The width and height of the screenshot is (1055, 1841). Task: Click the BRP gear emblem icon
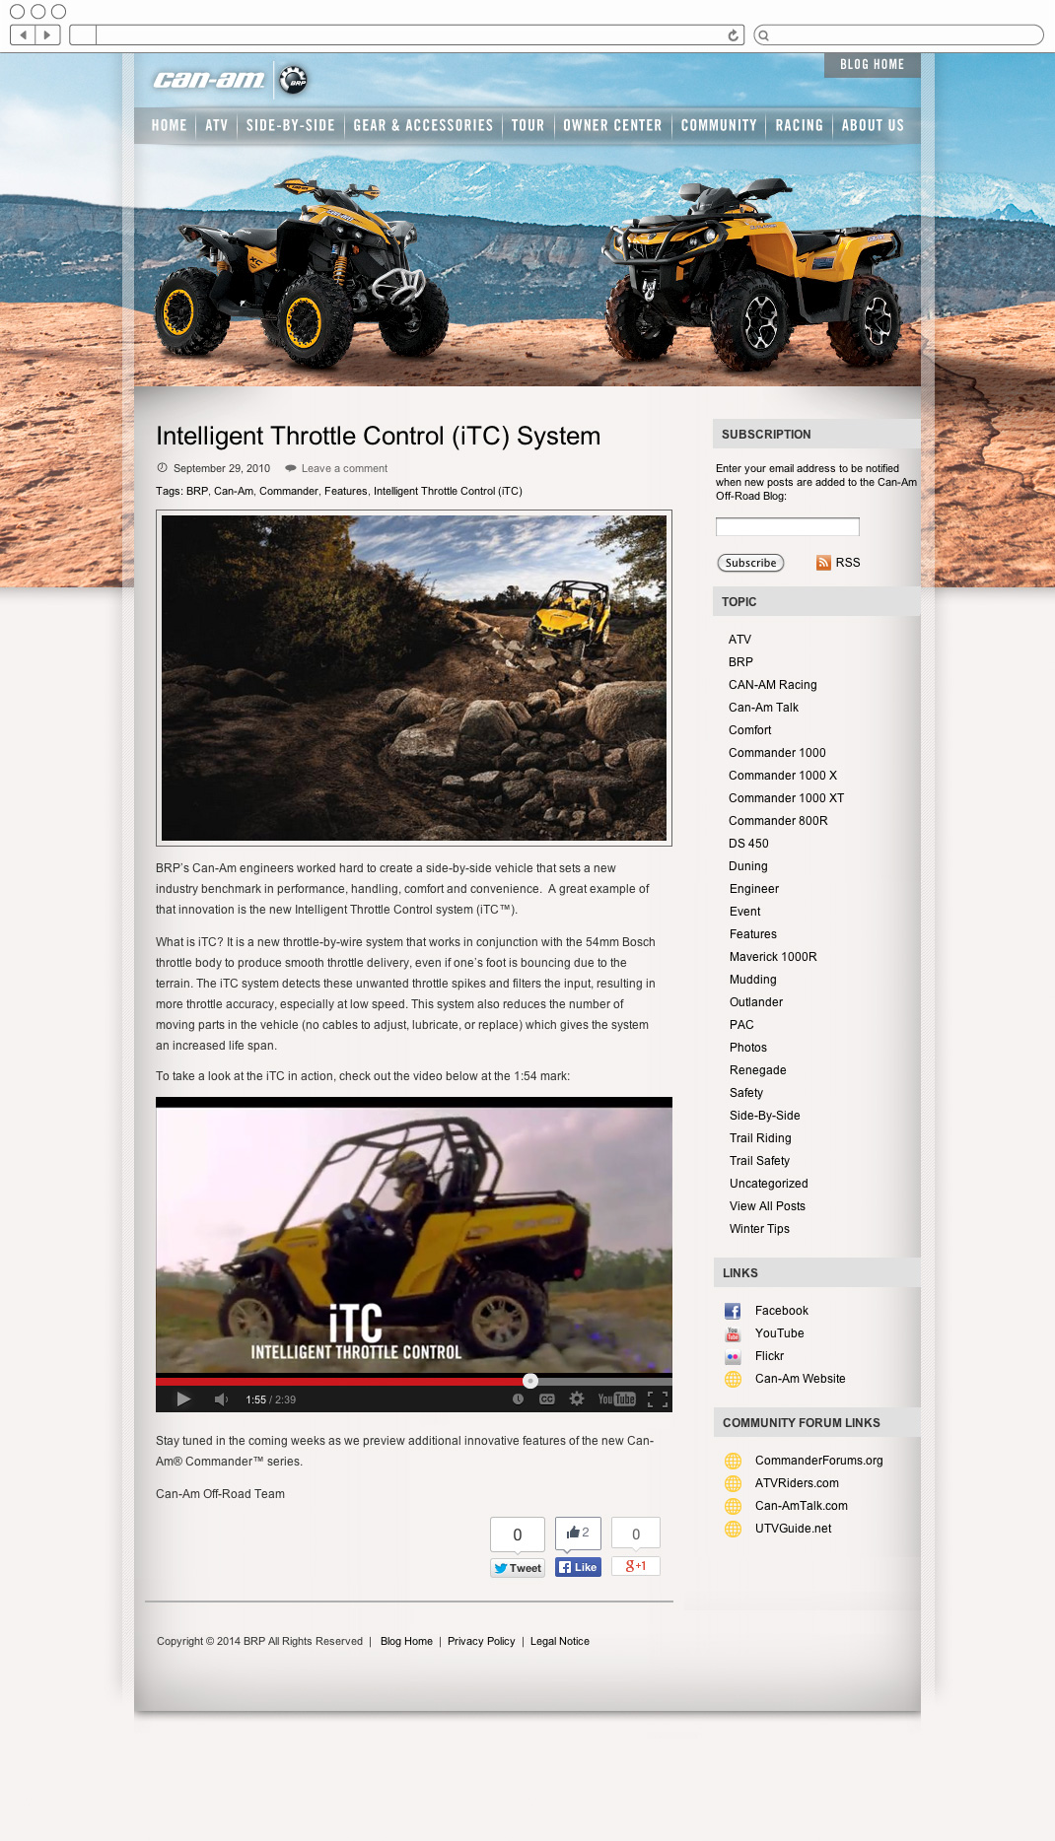point(293,80)
